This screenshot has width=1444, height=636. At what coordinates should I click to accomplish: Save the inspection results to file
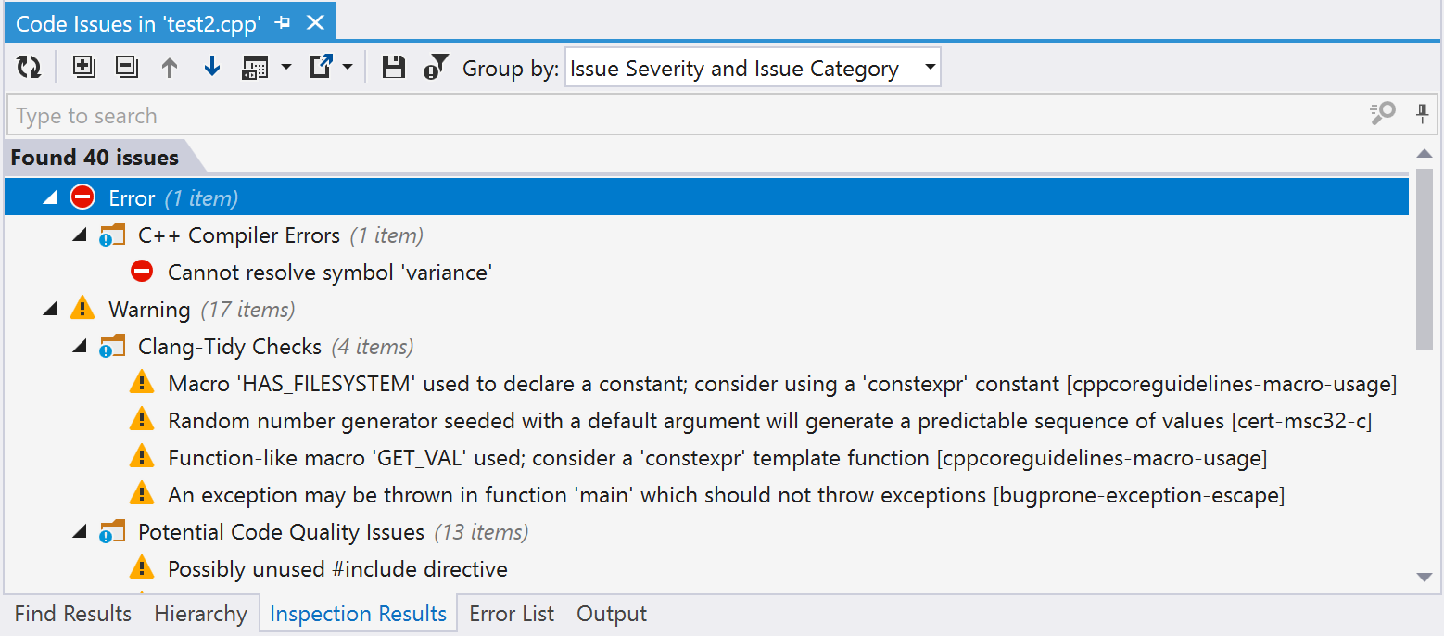pos(393,67)
